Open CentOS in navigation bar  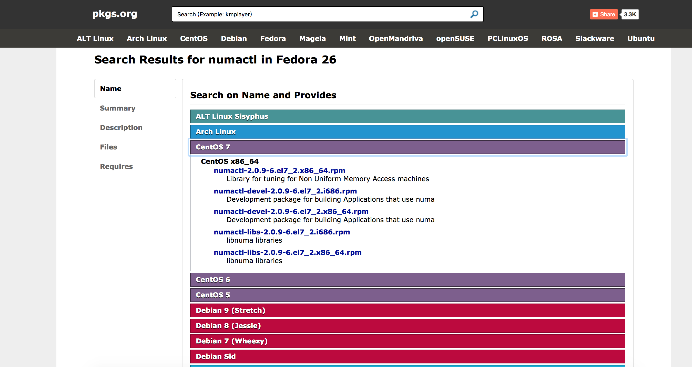[x=194, y=38]
